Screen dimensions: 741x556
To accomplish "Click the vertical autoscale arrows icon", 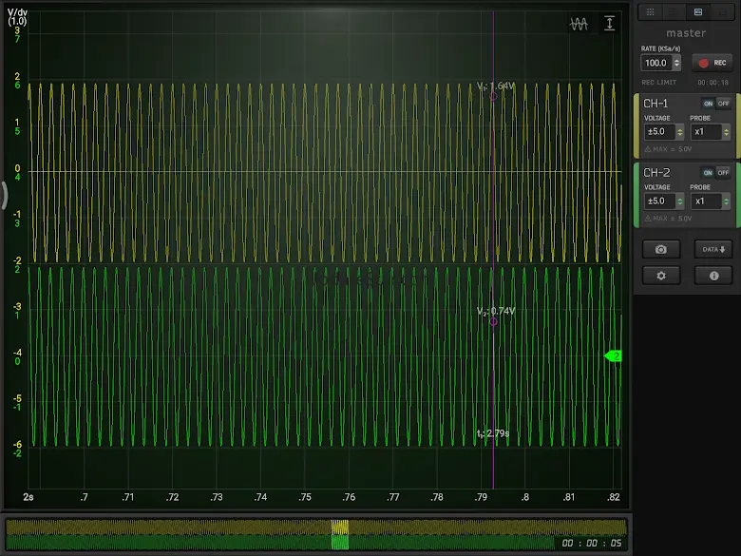I will pyautogui.click(x=610, y=24).
